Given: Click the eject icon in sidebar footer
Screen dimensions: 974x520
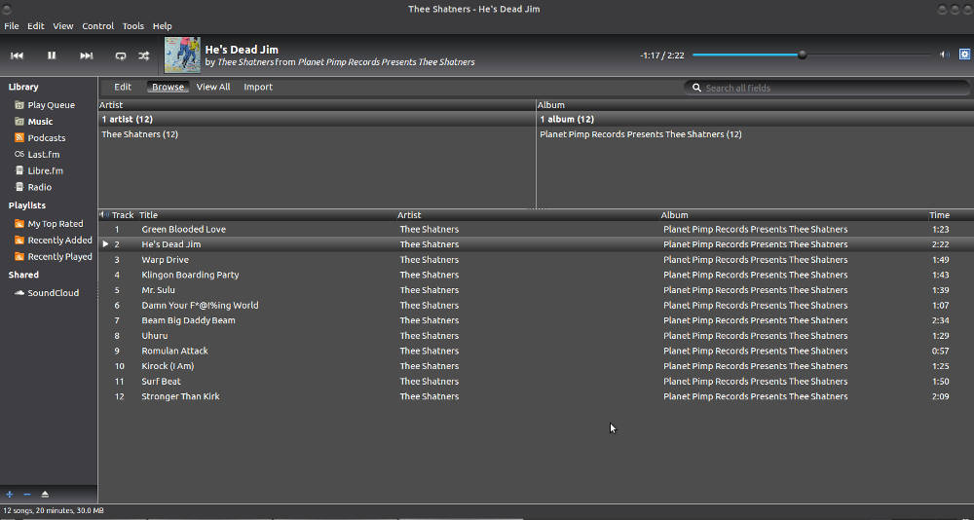Looking at the screenshot, I should click(x=45, y=495).
